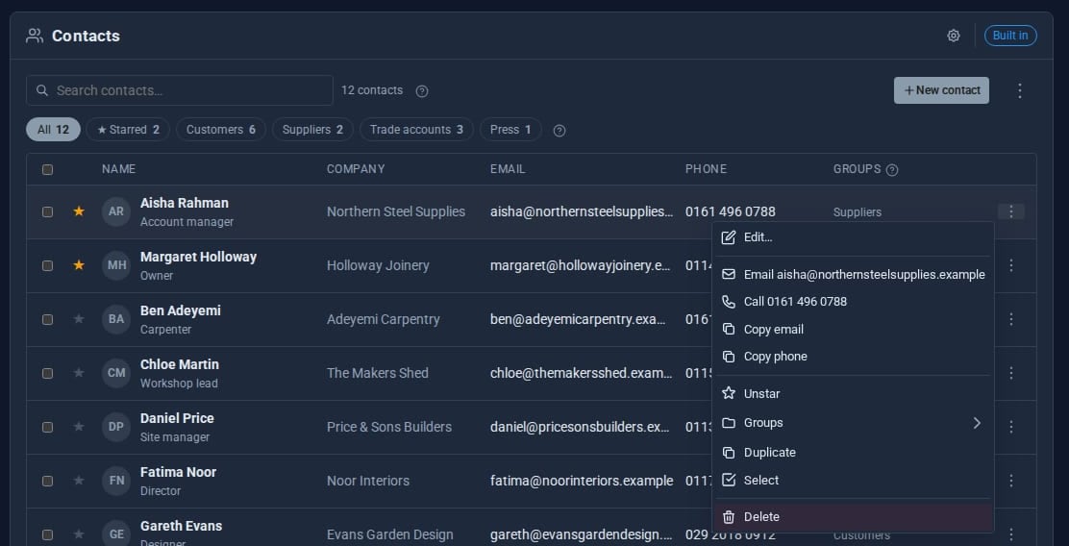This screenshot has width=1069, height=546.
Task: Click the help icon beside GROUPS header
Action: tap(892, 170)
